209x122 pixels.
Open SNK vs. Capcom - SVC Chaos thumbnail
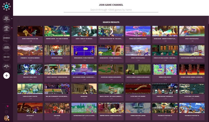point(111,89)
